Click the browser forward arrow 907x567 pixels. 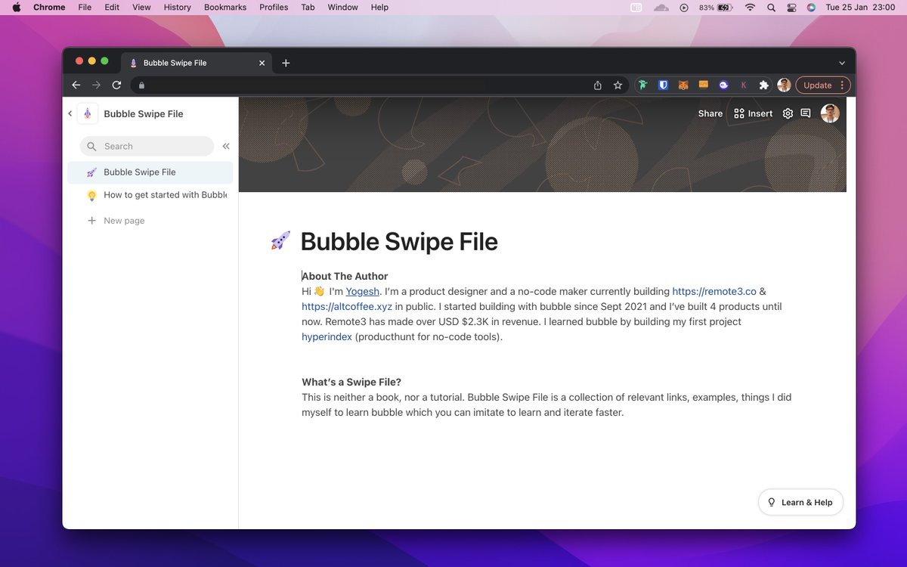click(x=96, y=85)
